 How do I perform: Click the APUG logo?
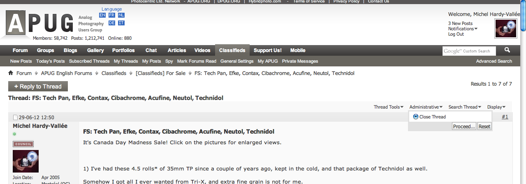[40, 23]
